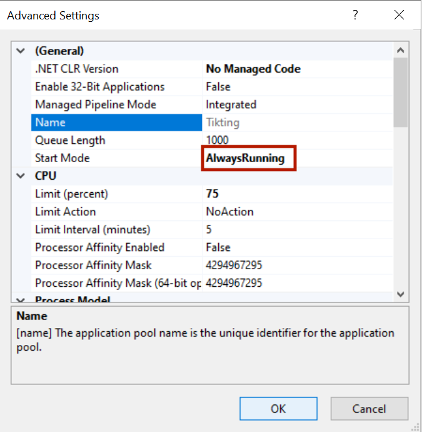Click the AlwaysRunning Start Mode value
The image size is (422, 432).
[x=245, y=158]
